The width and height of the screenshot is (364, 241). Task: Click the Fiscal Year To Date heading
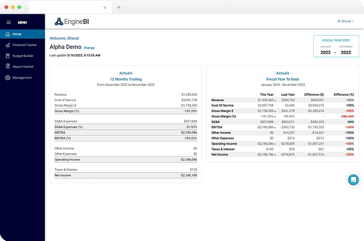[282, 79]
